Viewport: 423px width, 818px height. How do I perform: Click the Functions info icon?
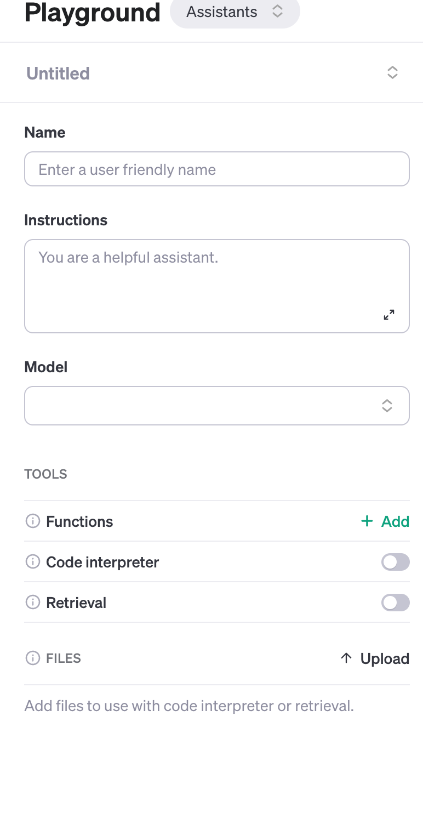(x=32, y=521)
